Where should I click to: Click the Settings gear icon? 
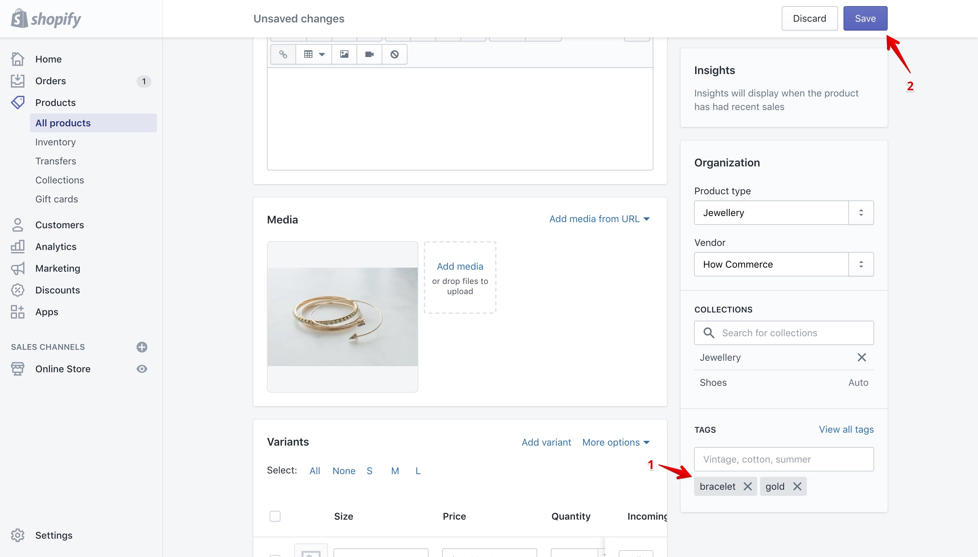coord(18,535)
